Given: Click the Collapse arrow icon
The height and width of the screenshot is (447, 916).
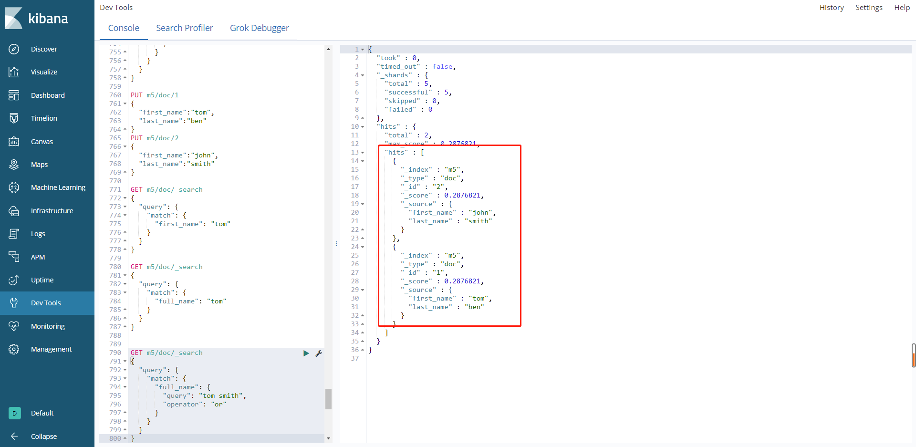Looking at the screenshot, I should 14,437.
